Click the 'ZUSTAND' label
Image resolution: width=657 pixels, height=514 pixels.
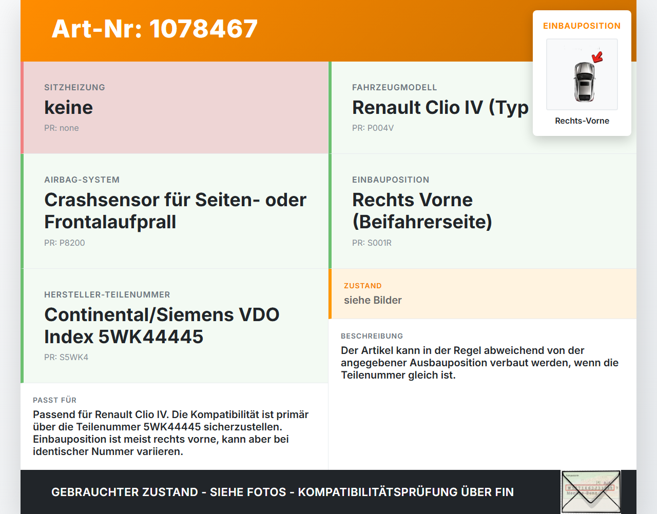coord(363,286)
